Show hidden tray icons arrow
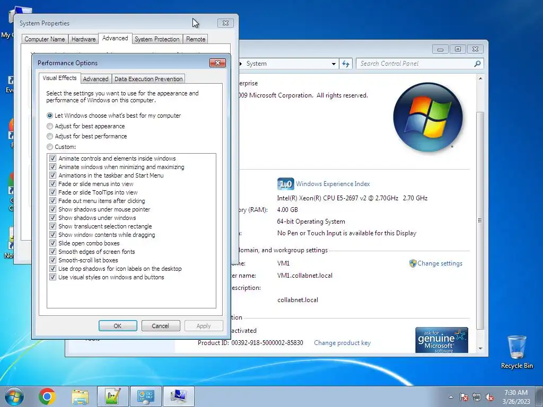This screenshot has height=407, width=543. pyautogui.click(x=451, y=397)
